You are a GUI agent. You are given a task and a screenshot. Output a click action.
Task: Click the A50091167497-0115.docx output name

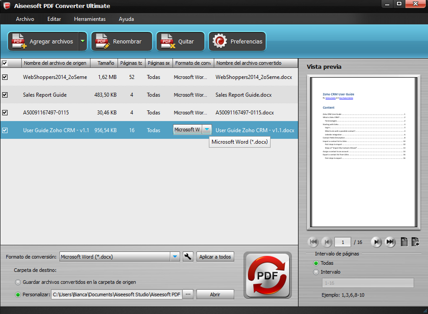tap(245, 113)
